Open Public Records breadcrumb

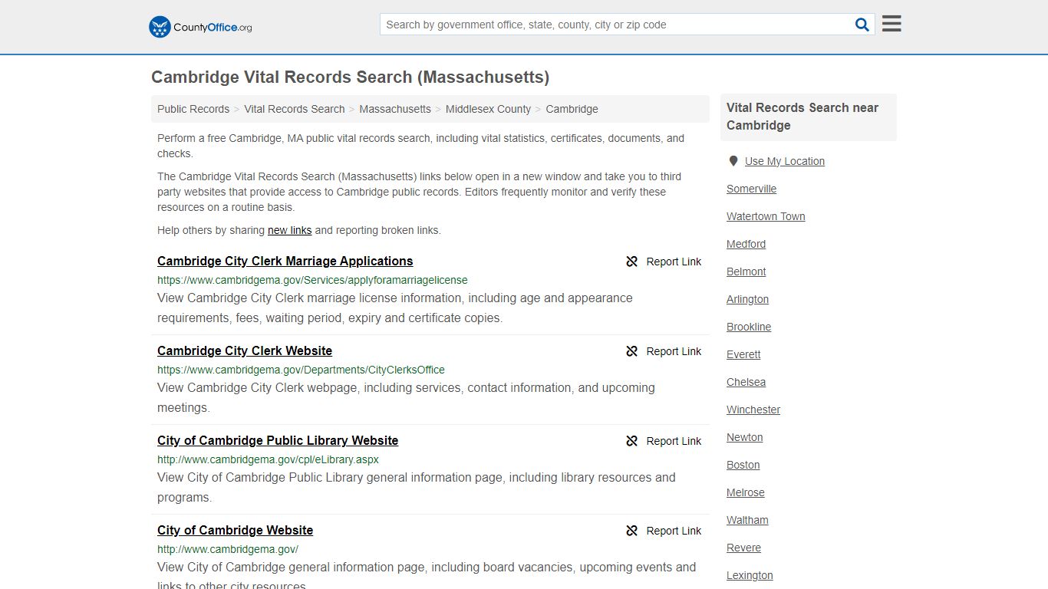point(193,109)
